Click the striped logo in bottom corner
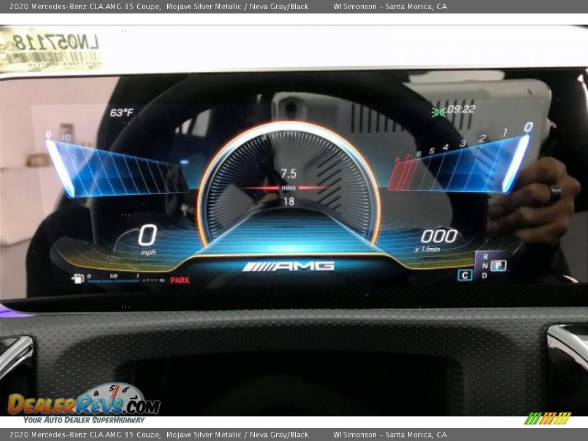Image resolution: width=588 pixels, height=441 pixels. point(548,418)
